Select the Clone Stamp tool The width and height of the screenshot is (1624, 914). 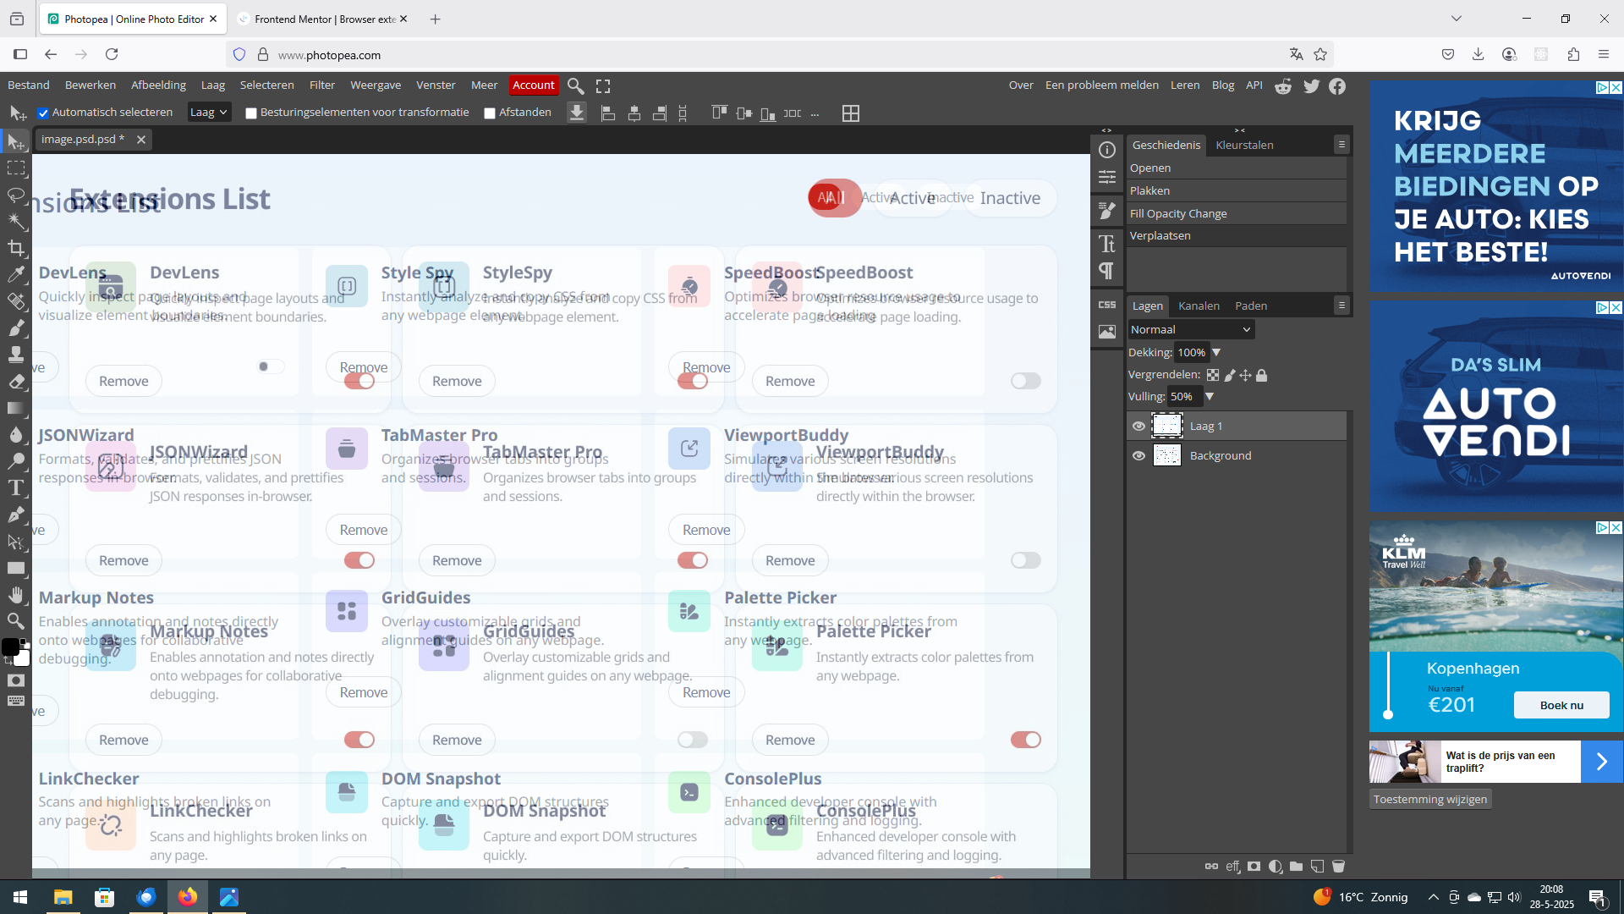coord(16,355)
